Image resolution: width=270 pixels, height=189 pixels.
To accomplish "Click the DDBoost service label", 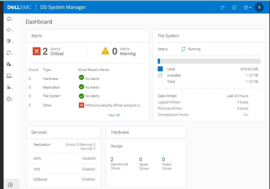I will point(40,179).
